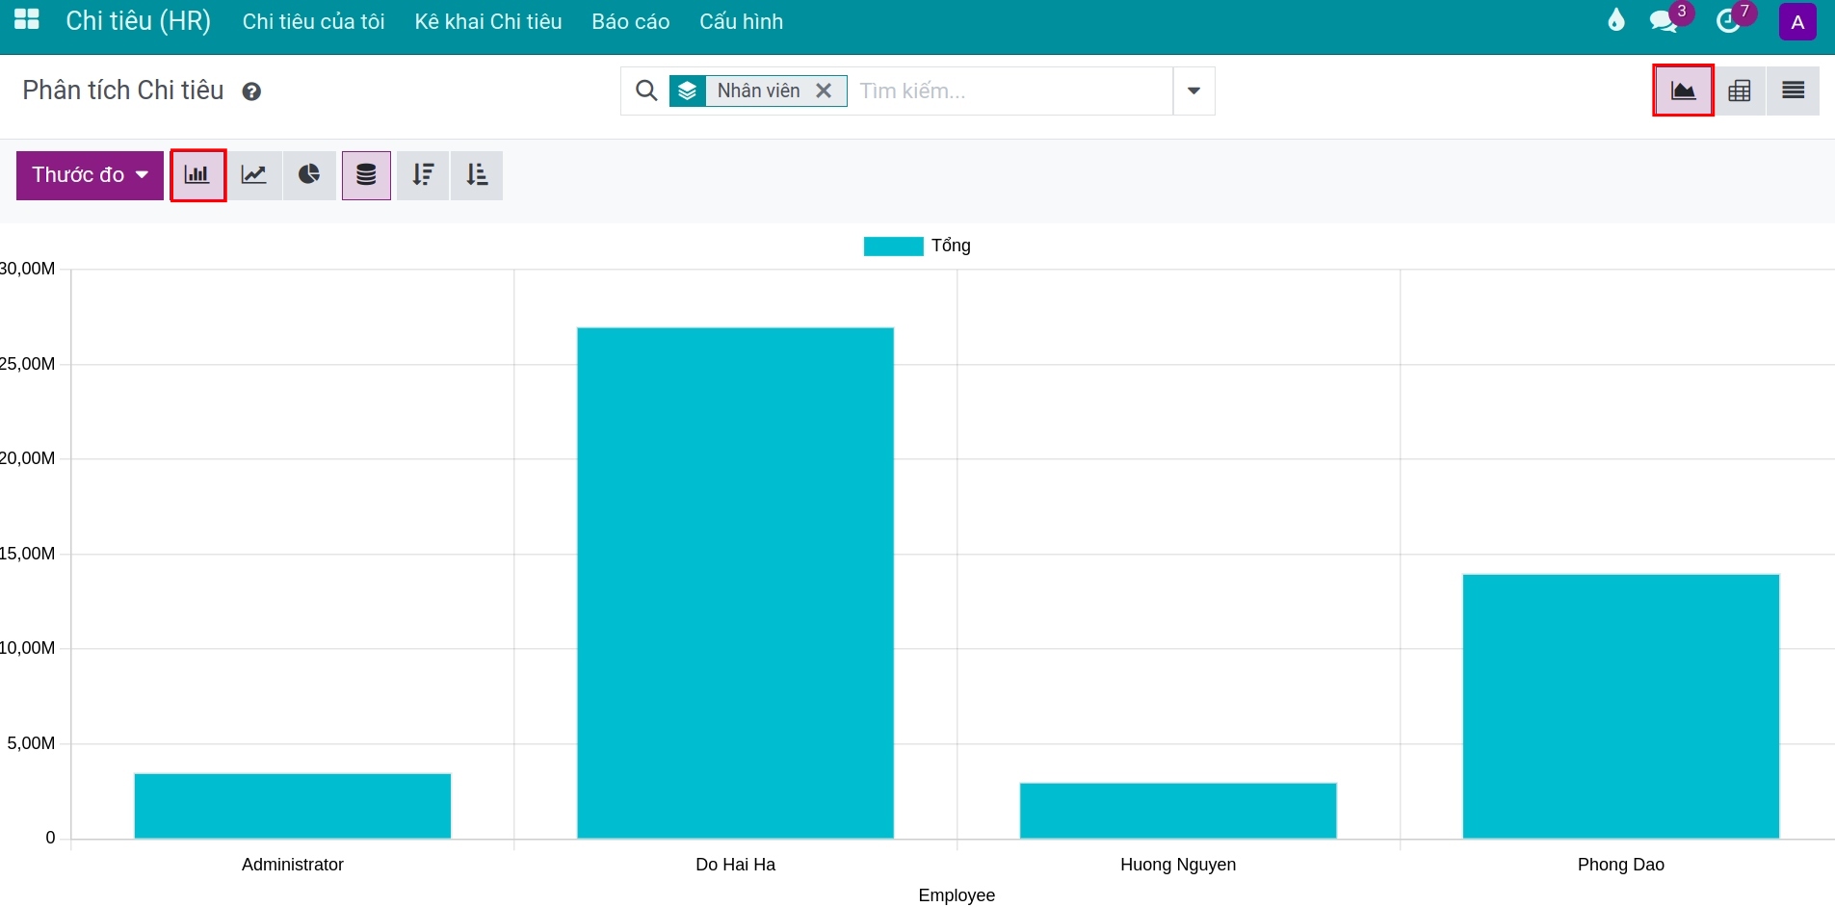Image resolution: width=1835 pixels, height=907 pixels.
Task: Open the Báo cáo menu
Action: coord(631,21)
